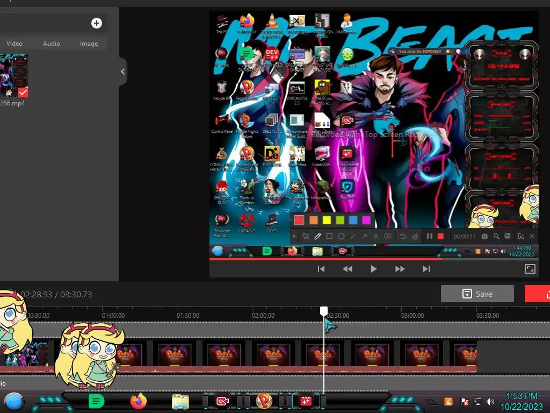Click the plus button to add media
Screen dimensions: 550x413
click(97, 23)
